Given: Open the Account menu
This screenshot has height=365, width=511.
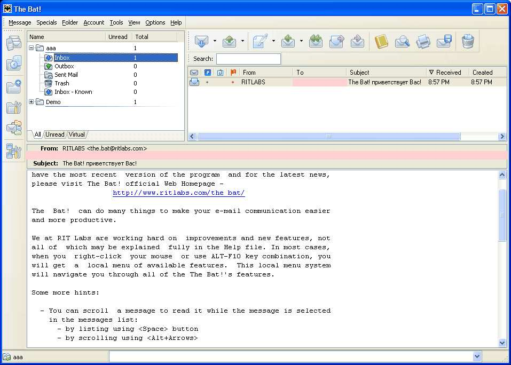Looking at the screenshot, I should 94,22.
